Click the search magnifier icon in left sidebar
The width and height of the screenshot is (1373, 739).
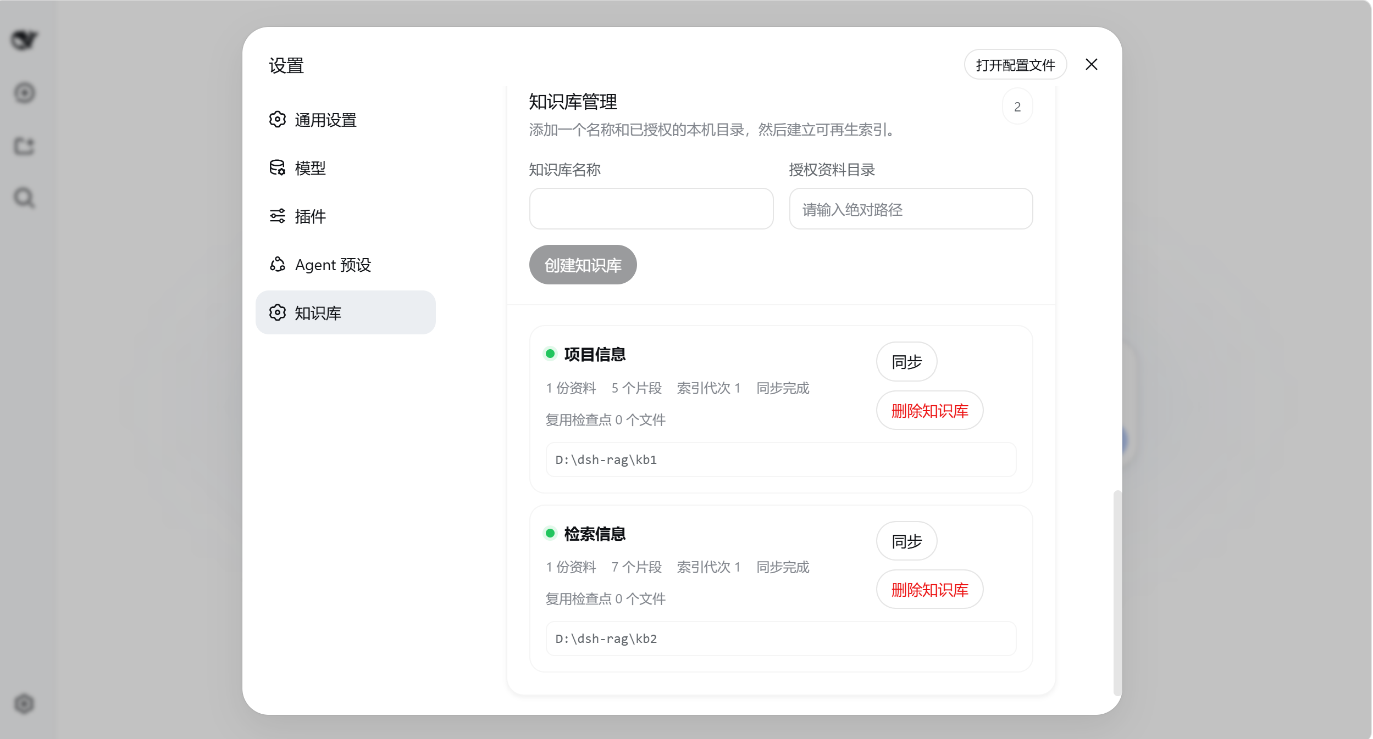point(24,198)
